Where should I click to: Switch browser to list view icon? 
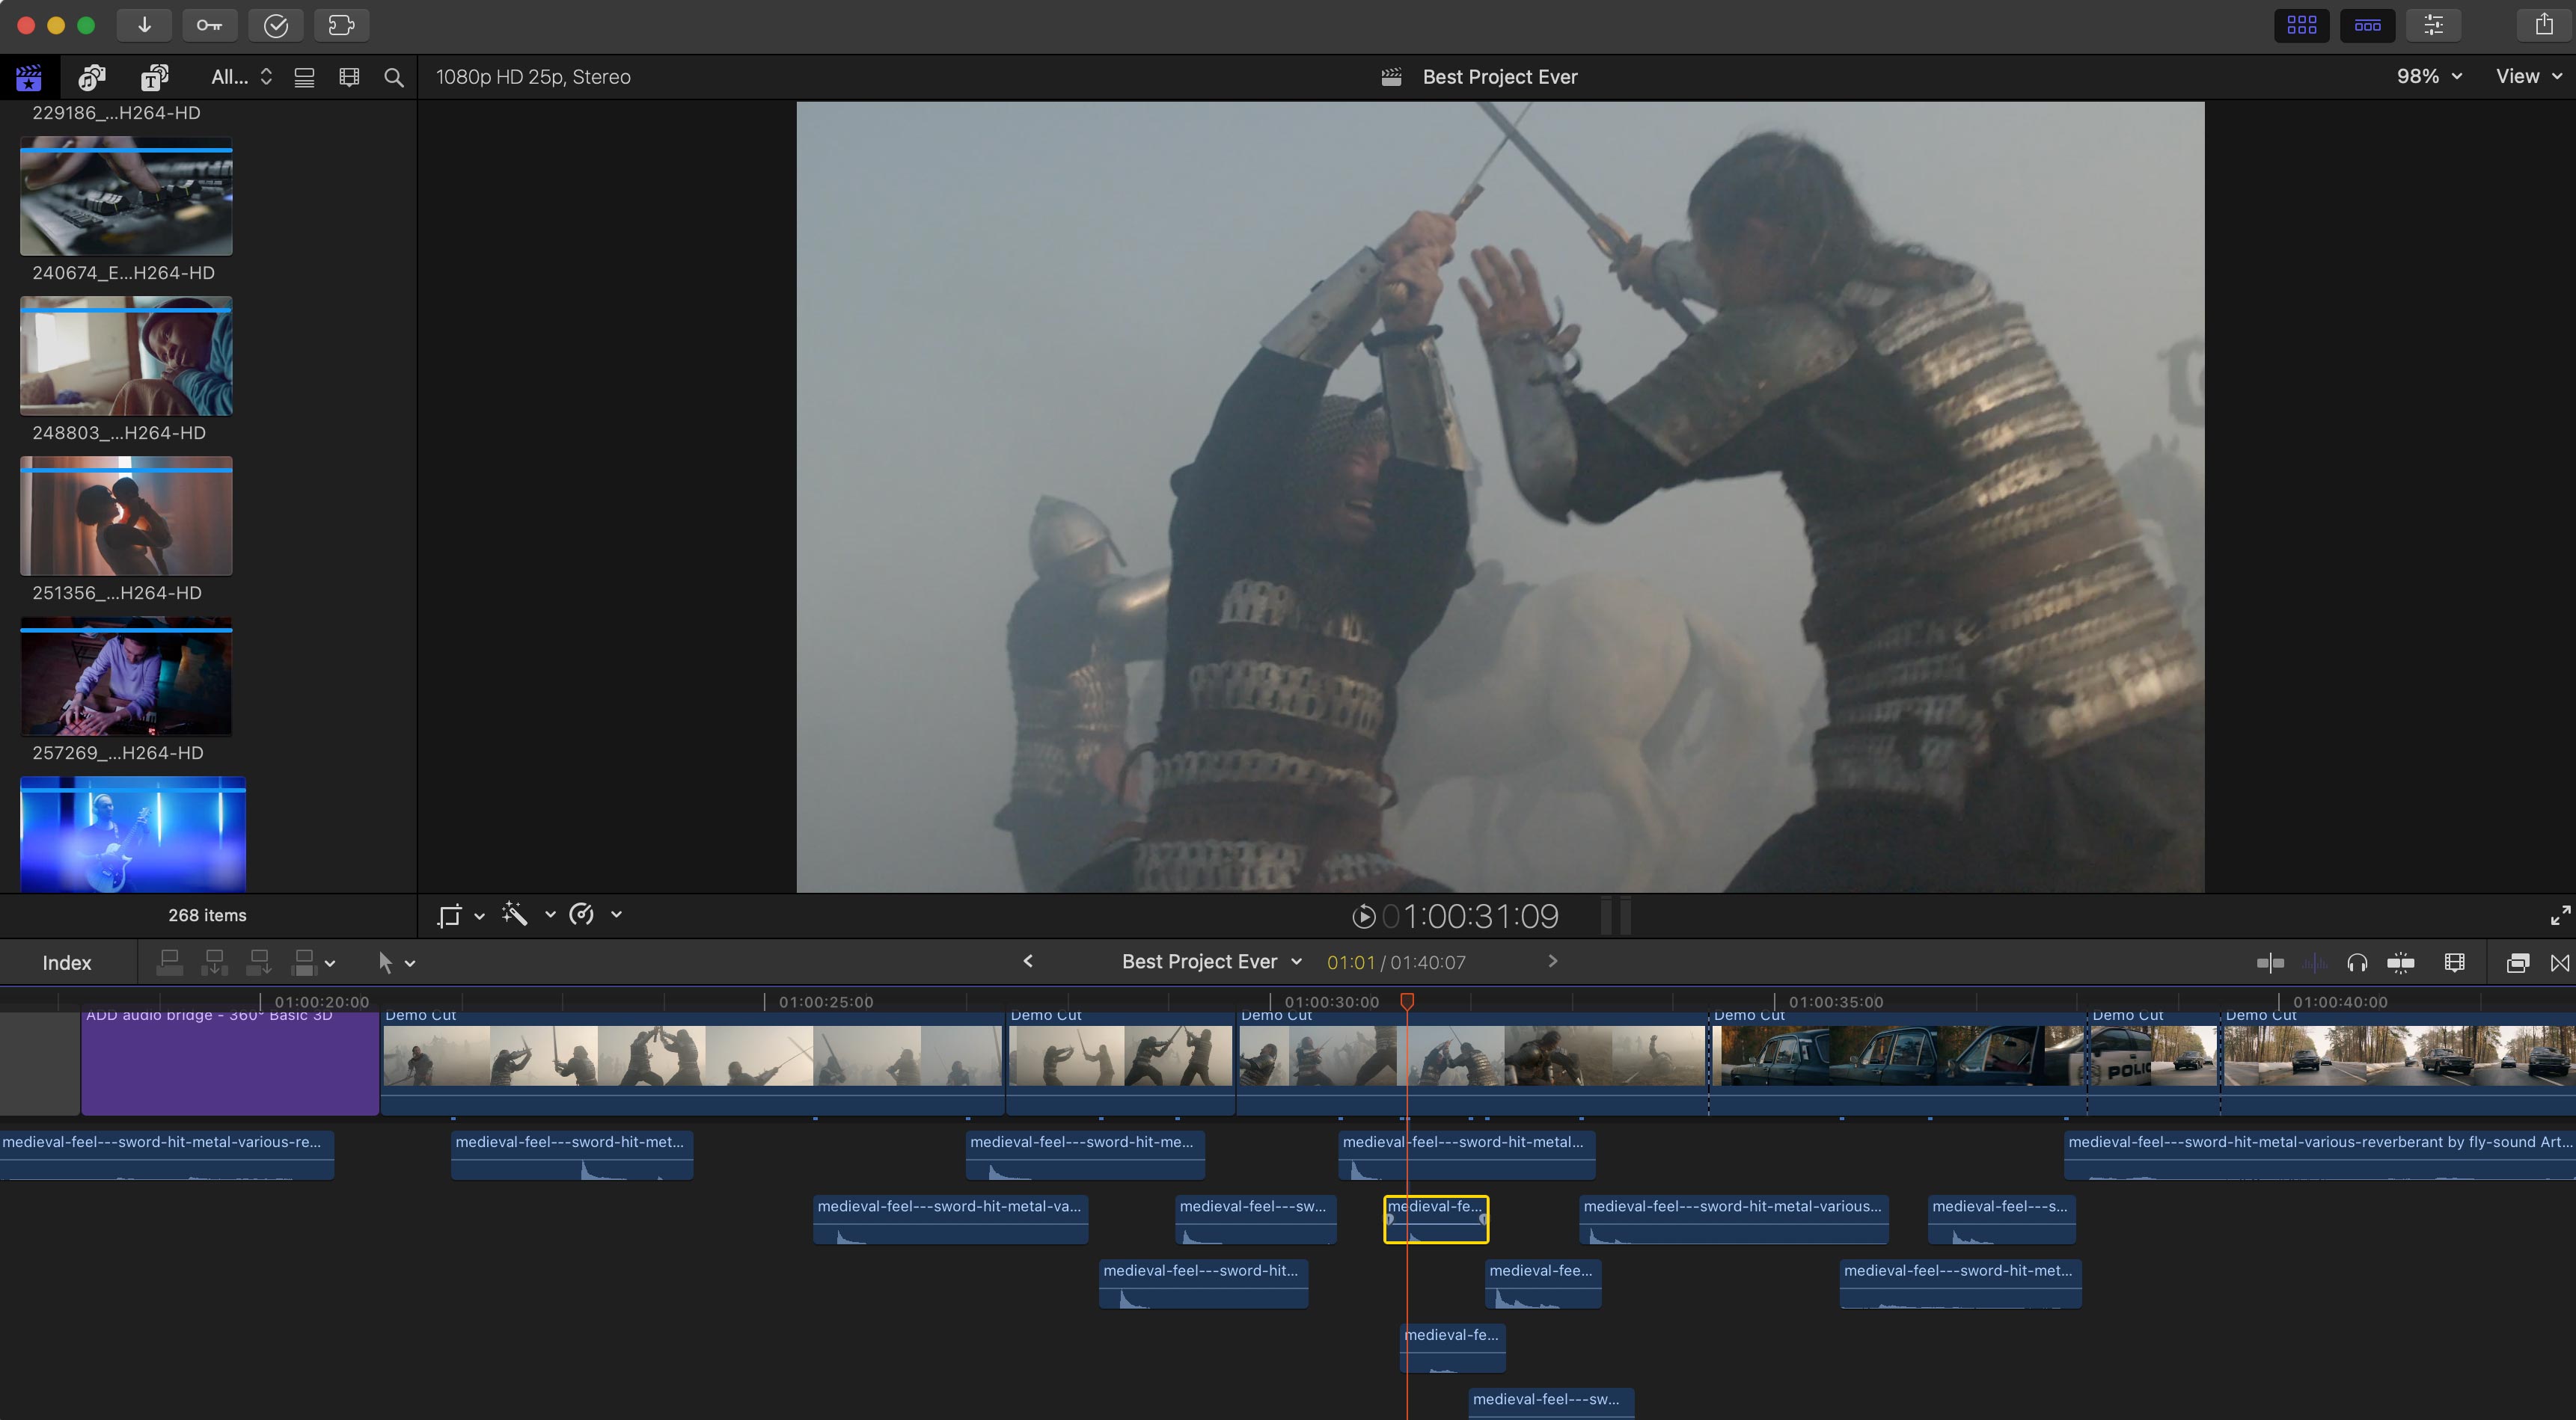(x=305, y=77)
